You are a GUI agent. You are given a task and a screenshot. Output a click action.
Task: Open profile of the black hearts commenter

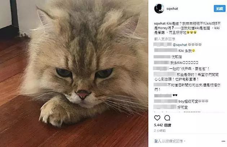[163, 95]
